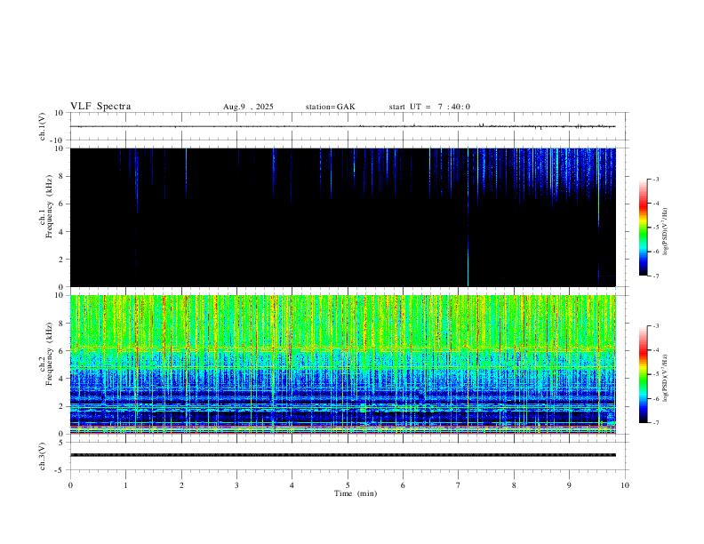This screenshot has height=544, width=704.
Task: Click the ch.2 color scale bar
Action: click(x=643, y=374)
